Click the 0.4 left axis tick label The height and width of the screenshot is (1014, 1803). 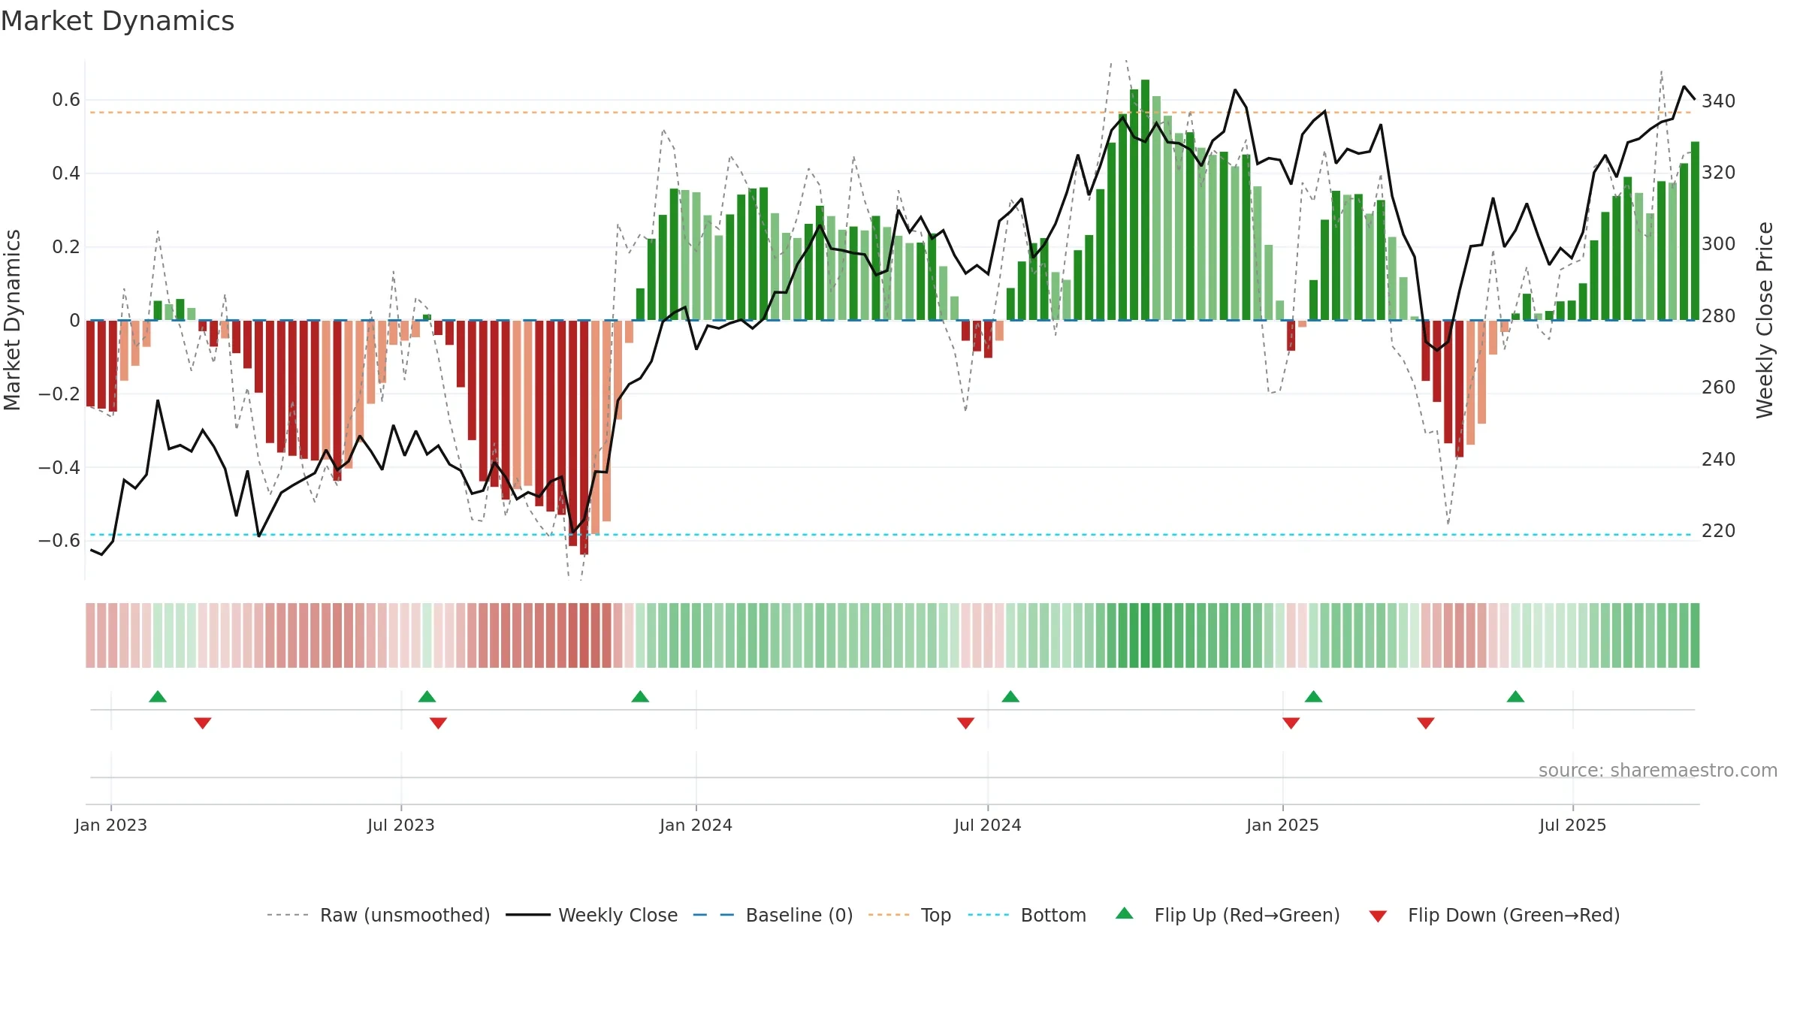[x=66, y=174]
